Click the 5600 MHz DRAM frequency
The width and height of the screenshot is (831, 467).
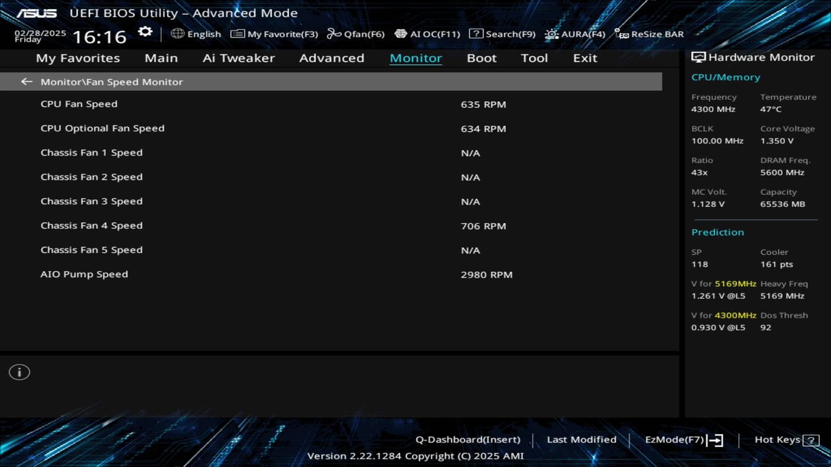pyautogui.click(x=782, y=173)
